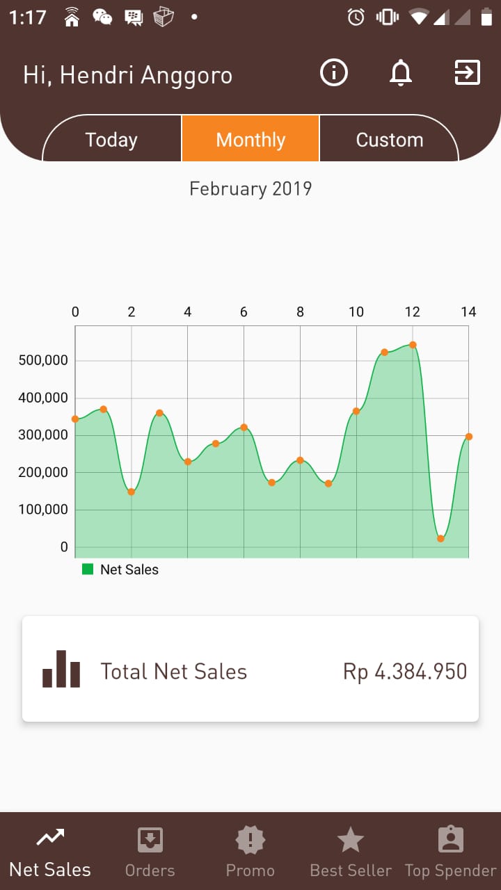501x890 pixels.
Task: Switch to the Today tab
Action: pos(111,140)
